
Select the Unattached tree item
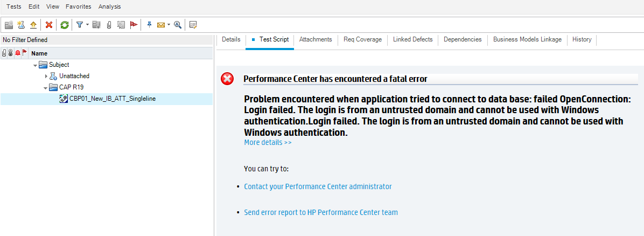point(74,76)
